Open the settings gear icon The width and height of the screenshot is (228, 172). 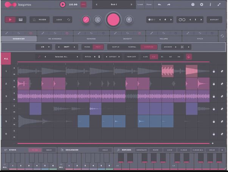coord(202,5)
